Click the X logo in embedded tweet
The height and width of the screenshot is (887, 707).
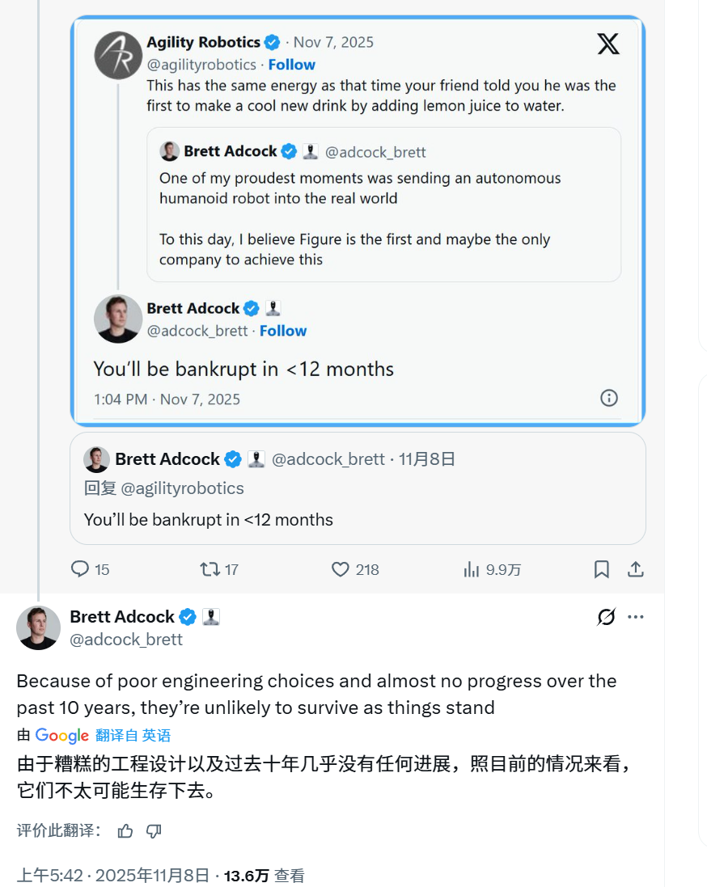click(608, 44)
